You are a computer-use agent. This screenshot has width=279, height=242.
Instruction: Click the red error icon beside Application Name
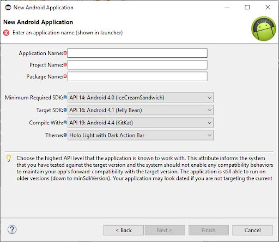[x=65, y=53]
